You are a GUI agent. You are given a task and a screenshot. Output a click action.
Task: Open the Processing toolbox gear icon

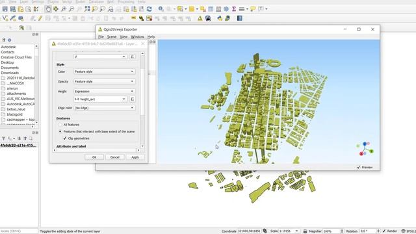coord(226,9)
